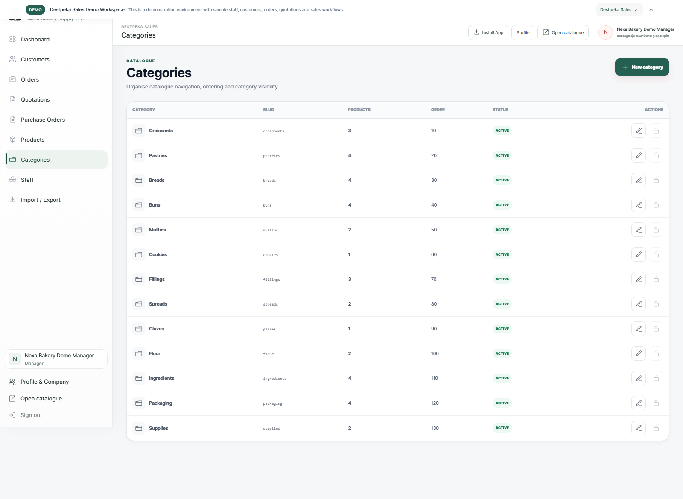Click the Install App button
Screen dimensions: 683x499
tap(488, 32)
